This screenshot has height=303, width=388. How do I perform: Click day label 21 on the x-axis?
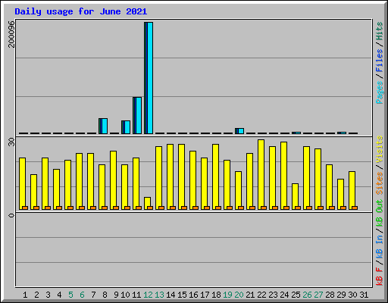250,295
